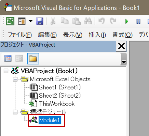149x136 pixels.
Task: Select the Microsoft Excel Objects folder
Action: pos(60,79)
